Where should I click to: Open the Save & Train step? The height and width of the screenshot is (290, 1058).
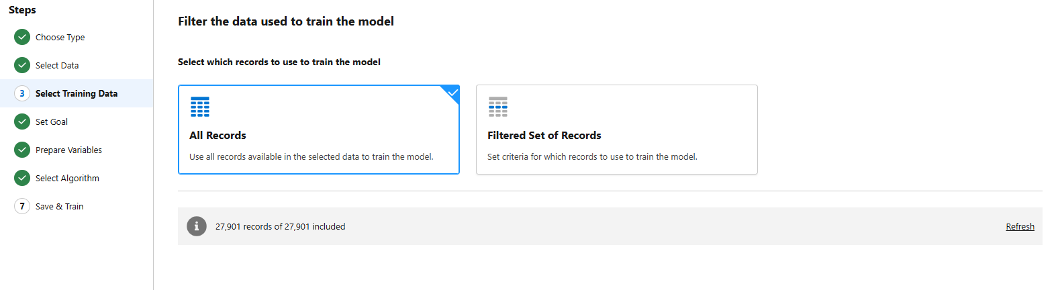(x=59, y=207)
